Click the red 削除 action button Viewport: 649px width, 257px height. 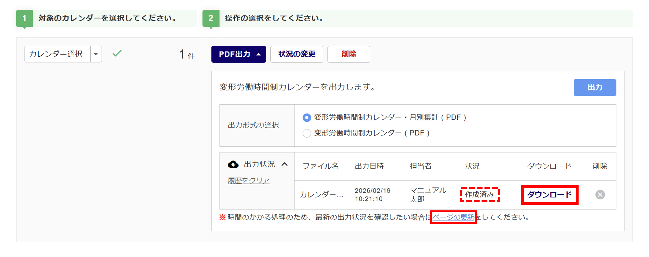coord(349,54)
